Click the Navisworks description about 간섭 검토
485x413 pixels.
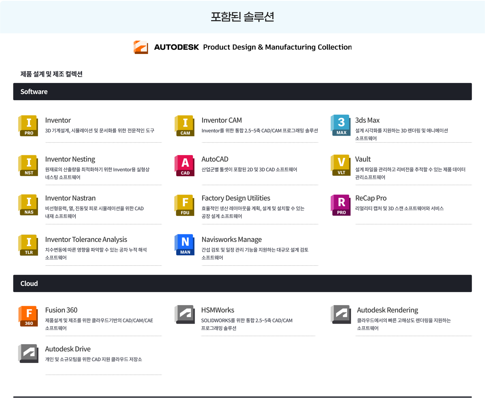pyautogui.click(x=255, y=254)
